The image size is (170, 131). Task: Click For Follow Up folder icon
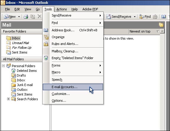[9, 48]
